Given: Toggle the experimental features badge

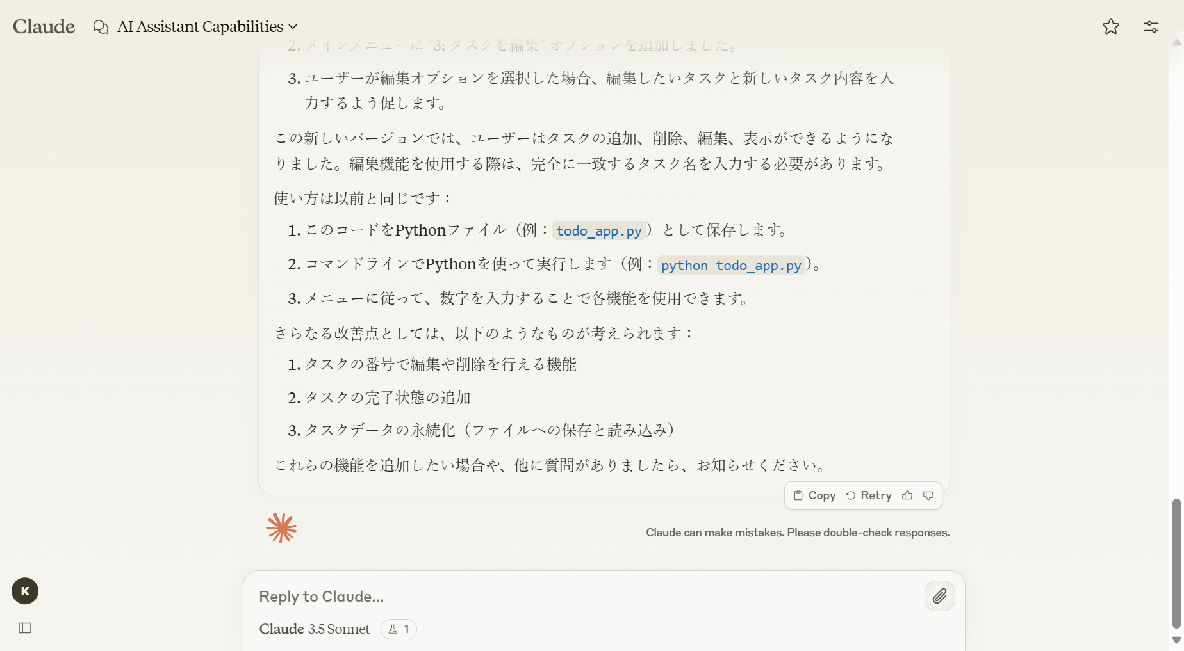Looking at the screenshot, I should click(x=399, y=629).
